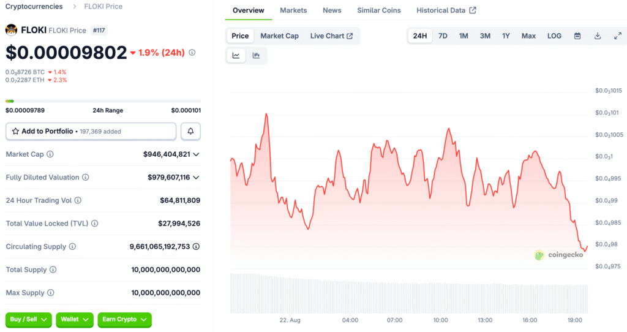Click info icon next to 24h price change
The height and width of the screenshot is (332, 627).
pyautogui.click(x=192, y=53)
